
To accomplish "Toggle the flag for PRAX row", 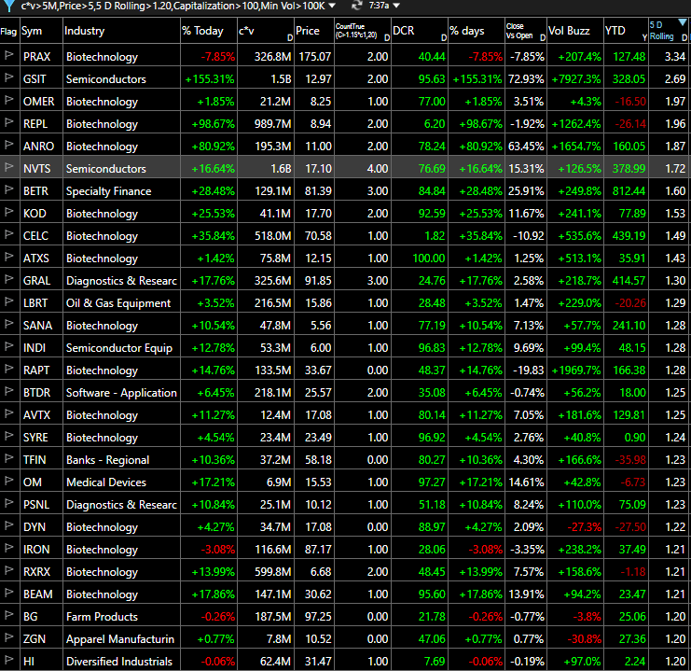I will coord(8,55).
